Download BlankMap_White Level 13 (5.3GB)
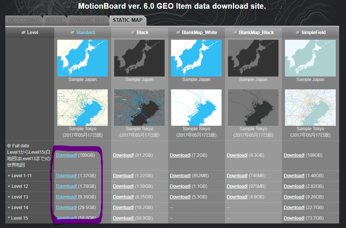The image size is (346, 228). (x=180, y=197)
